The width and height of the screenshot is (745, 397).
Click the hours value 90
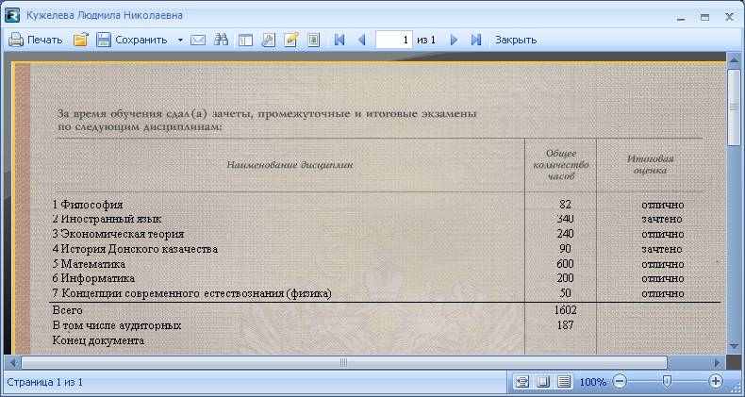click(565, 249)
